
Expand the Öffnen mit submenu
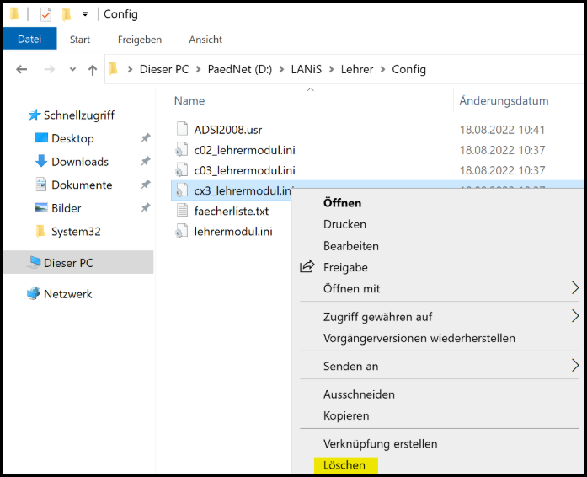pos(575,288)
